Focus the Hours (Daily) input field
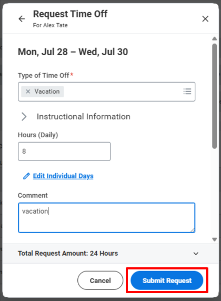Viewport: 221px width, 301px height. coord(64,151)
